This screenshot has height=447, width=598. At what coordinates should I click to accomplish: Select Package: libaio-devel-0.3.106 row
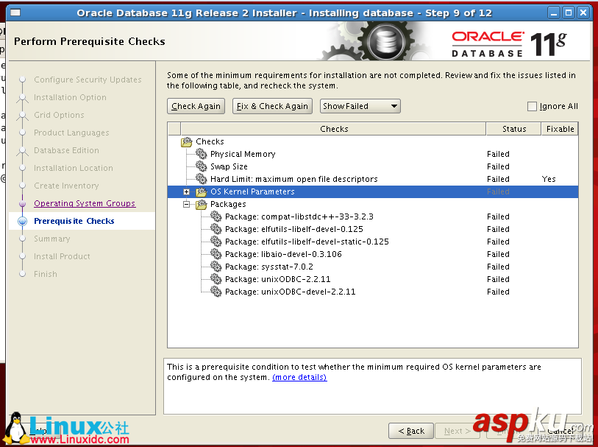373,254
